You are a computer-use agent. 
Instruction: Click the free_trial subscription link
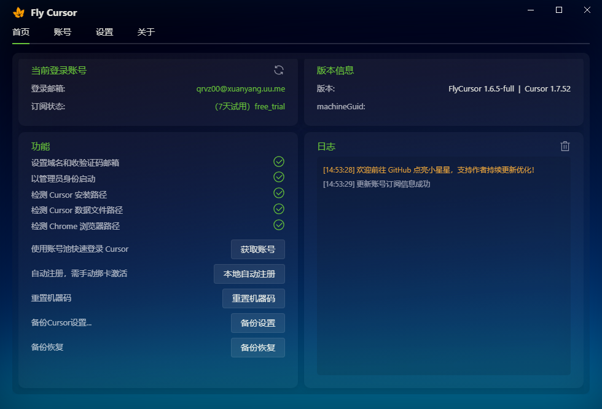pyautogui.click(x=270, y=106)
